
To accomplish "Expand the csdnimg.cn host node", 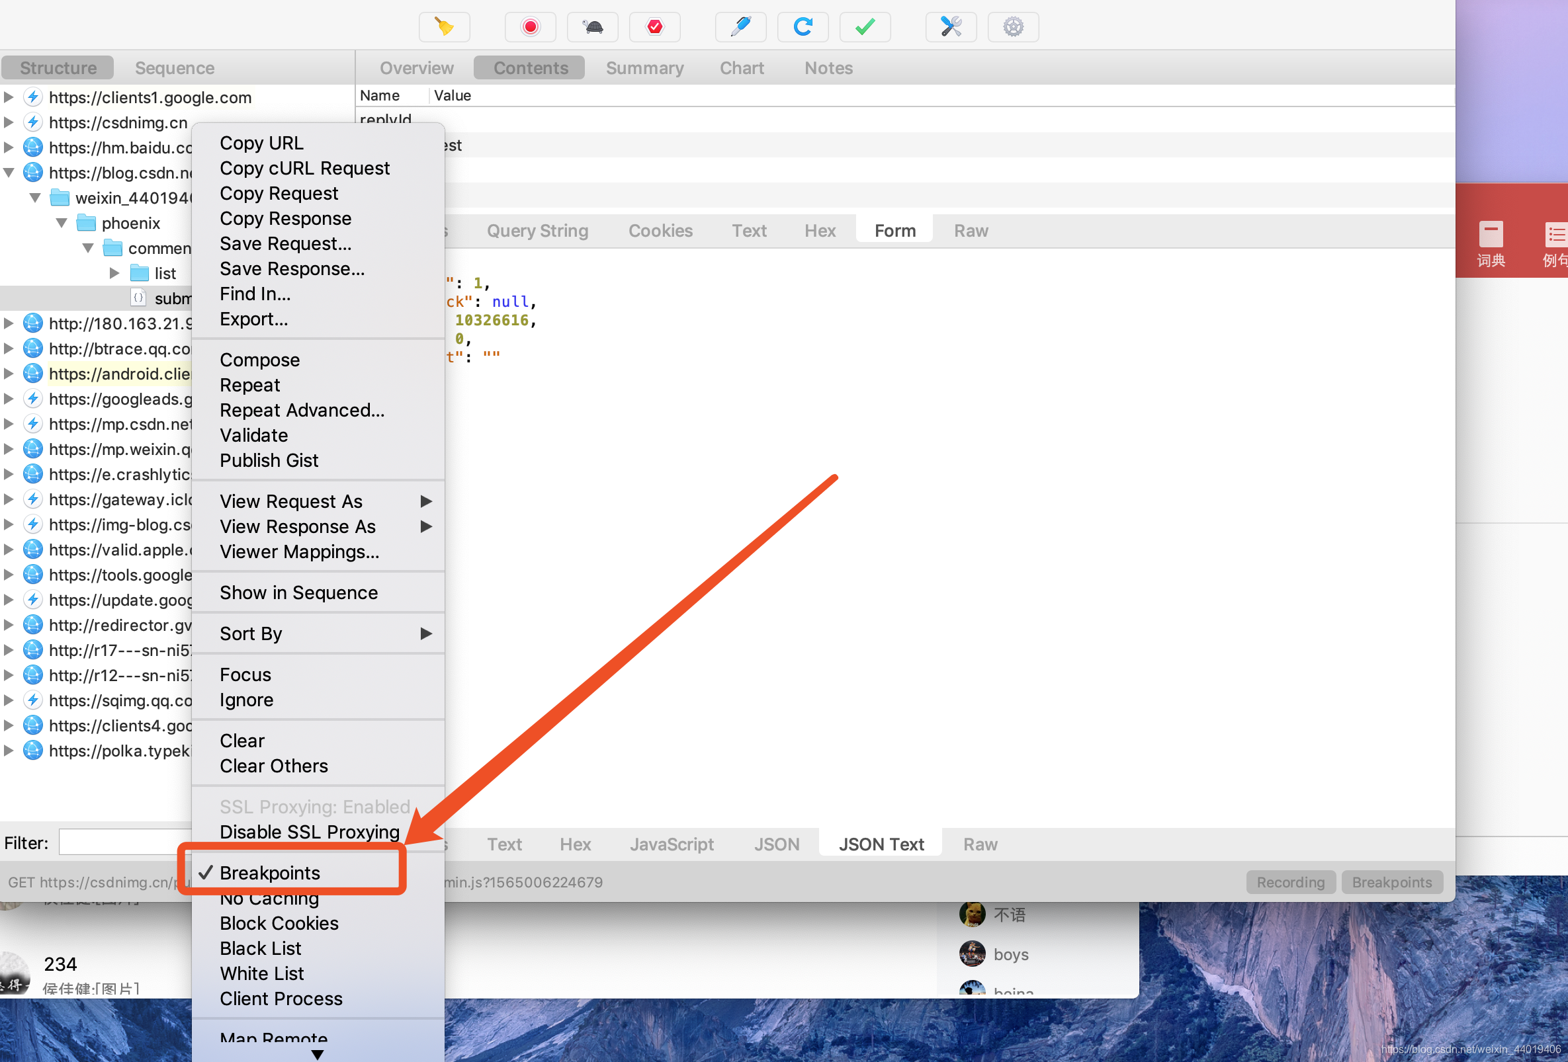I will pyautogui.click(x=9, y=122).
